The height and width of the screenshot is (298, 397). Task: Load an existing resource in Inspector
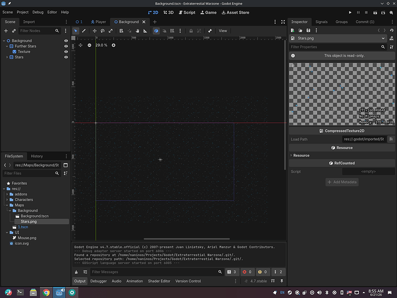click(x=300, y=30)
